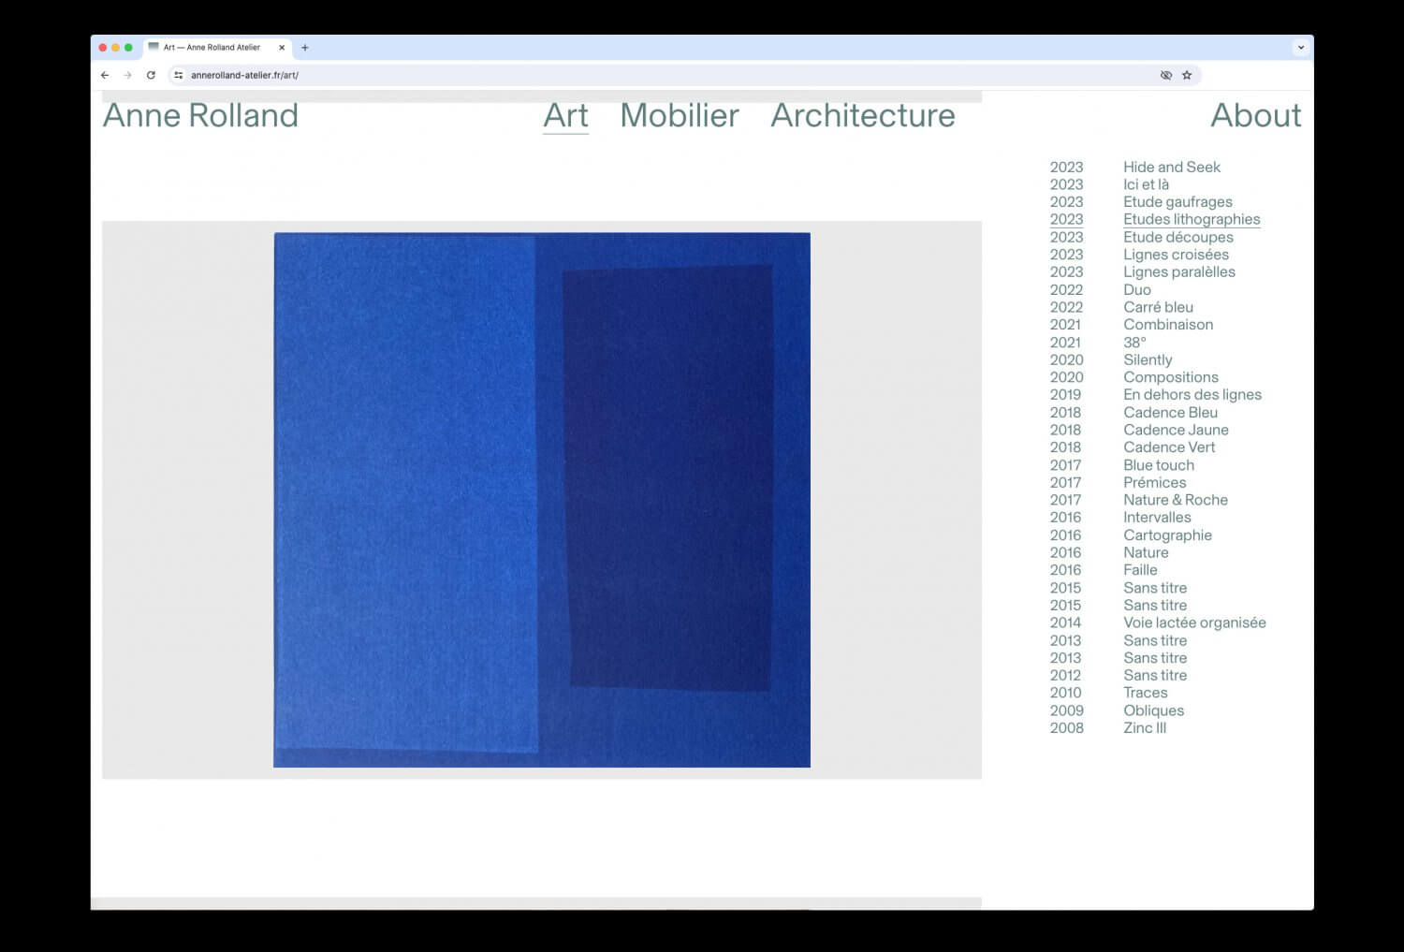
Task: Open the Zinc III work
Action: click(x=1145, y=728)
